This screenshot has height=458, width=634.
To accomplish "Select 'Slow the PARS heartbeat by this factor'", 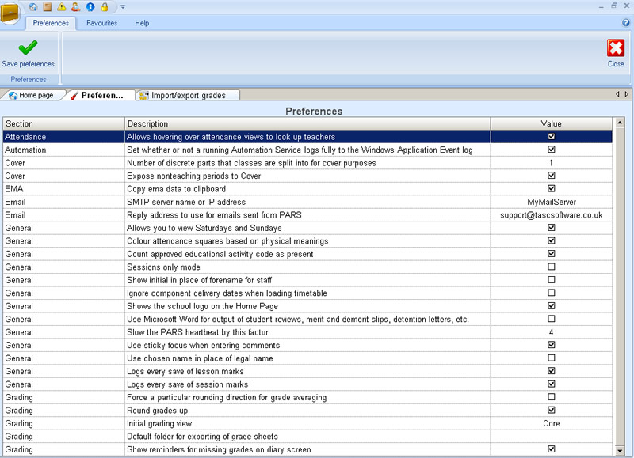I will (x=307, y=332).
